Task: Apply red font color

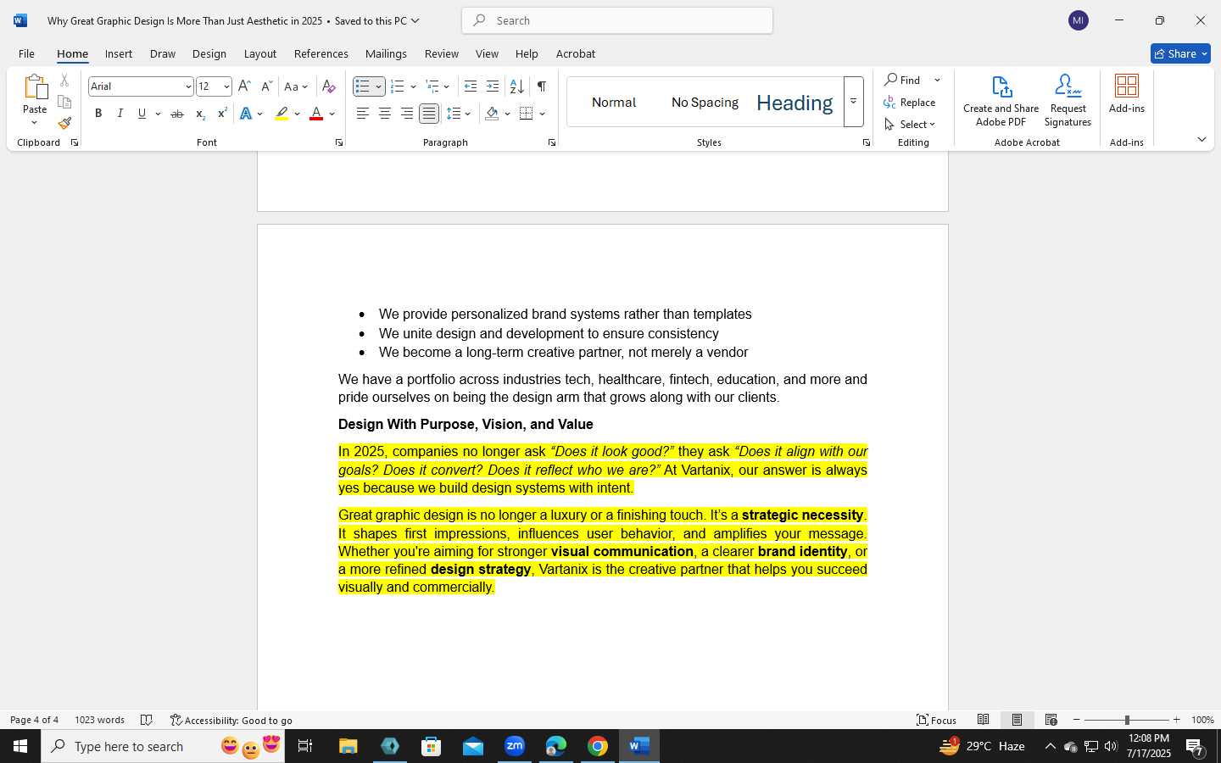Action: pos(316,114)
